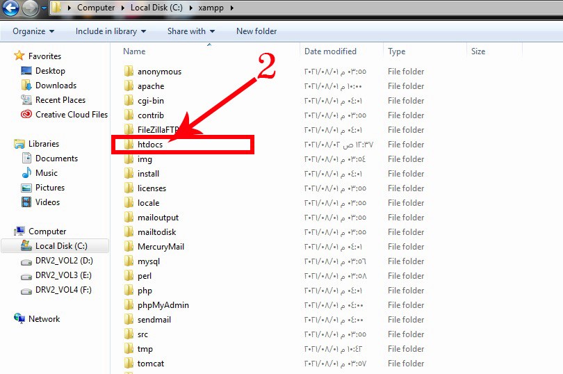Select the mailtodisk folder

[156, 232]
